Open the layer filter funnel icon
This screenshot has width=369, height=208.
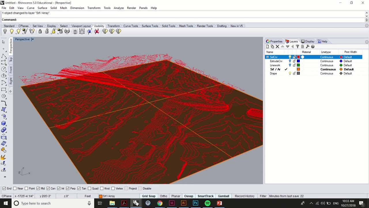(298, 47)
